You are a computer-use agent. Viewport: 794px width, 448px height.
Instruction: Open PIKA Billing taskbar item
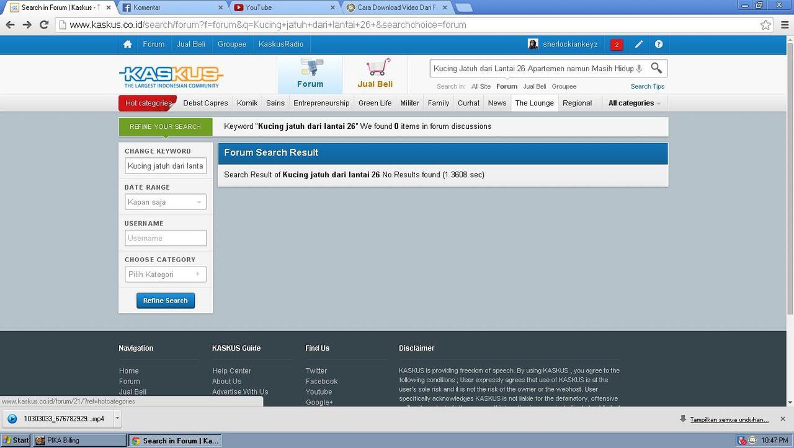(x=79, y=440)
